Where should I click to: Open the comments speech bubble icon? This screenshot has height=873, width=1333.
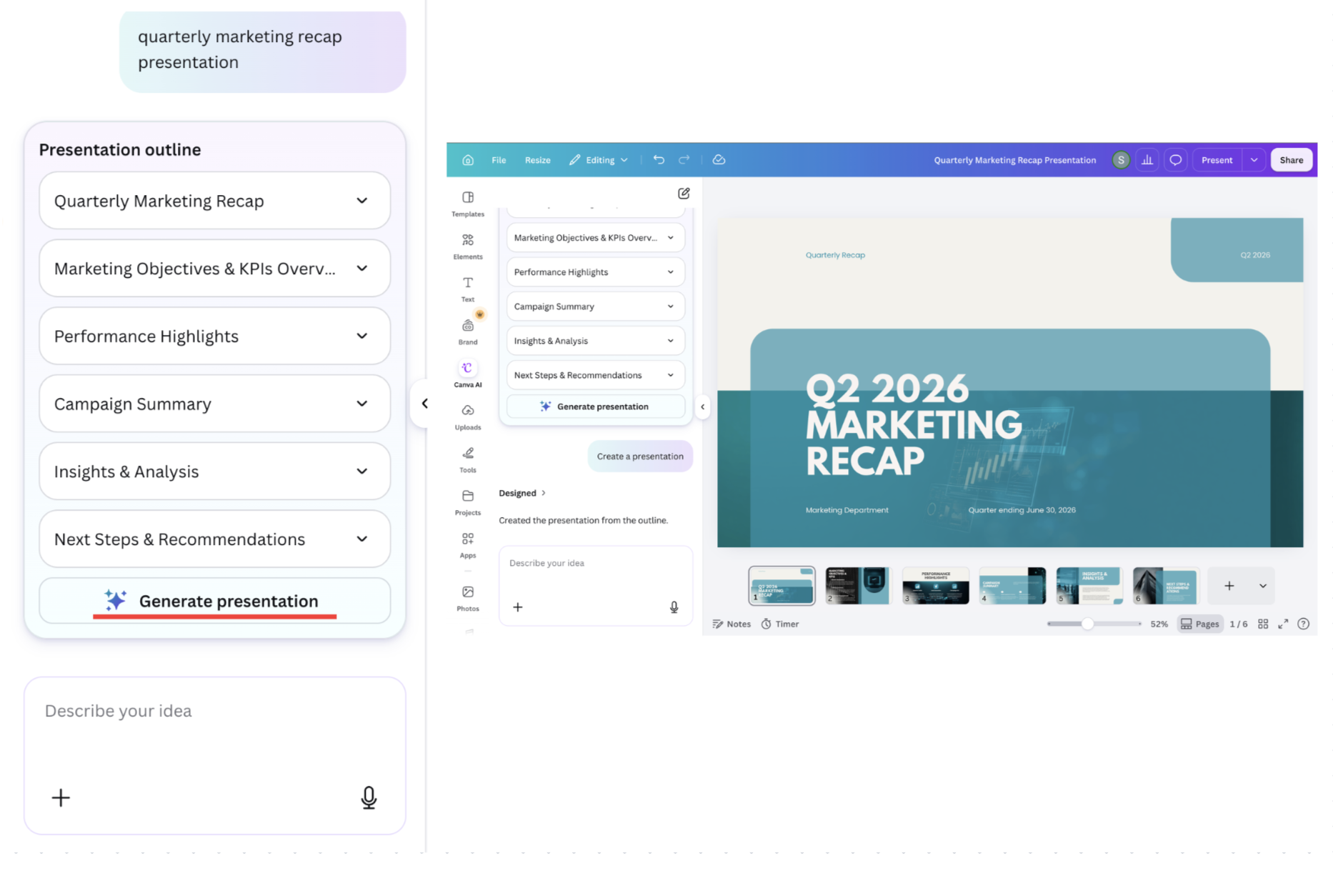click(x=1175, y=160)
